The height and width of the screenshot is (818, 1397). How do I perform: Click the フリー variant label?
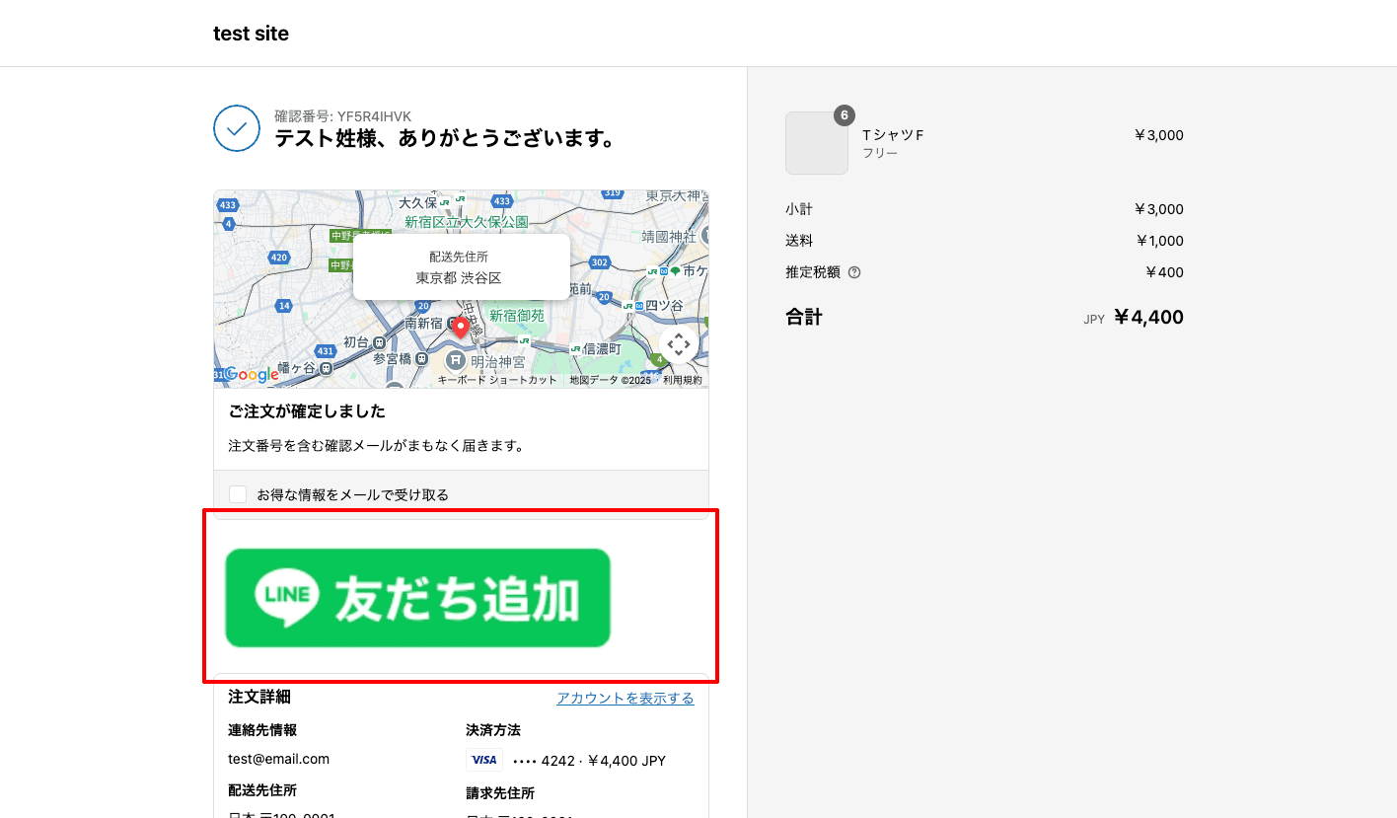pyautogui.click(x=880, y=154)
